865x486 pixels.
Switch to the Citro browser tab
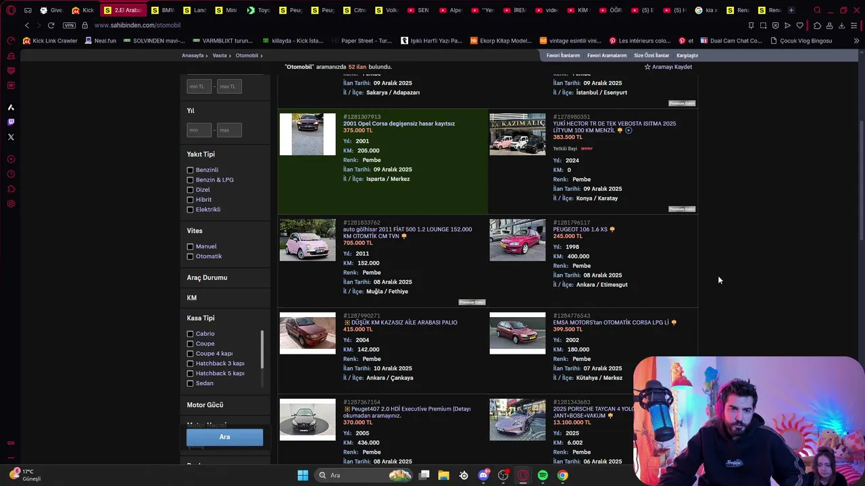click(355, 10)
